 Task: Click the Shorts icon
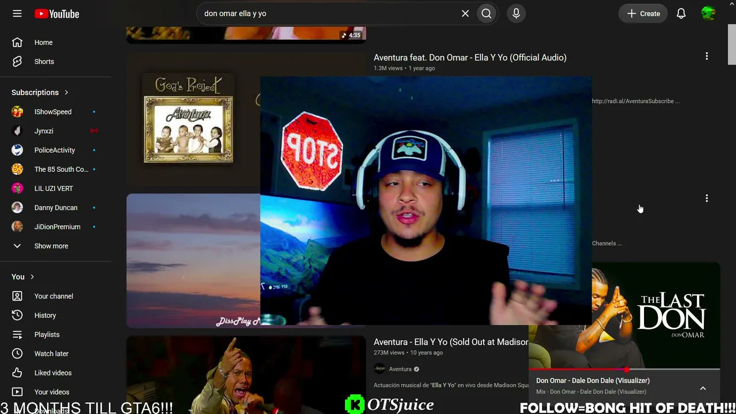pos(17,62)
